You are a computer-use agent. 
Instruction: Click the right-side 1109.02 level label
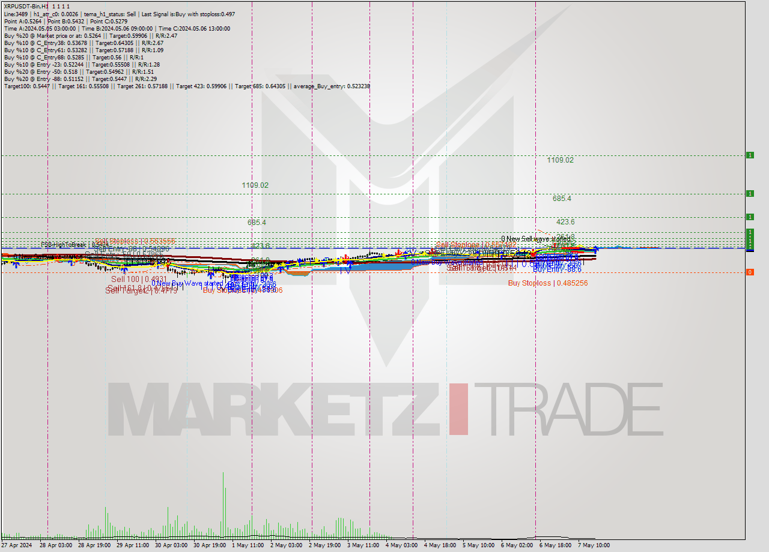pyautogui.click(x=560, y=160)
